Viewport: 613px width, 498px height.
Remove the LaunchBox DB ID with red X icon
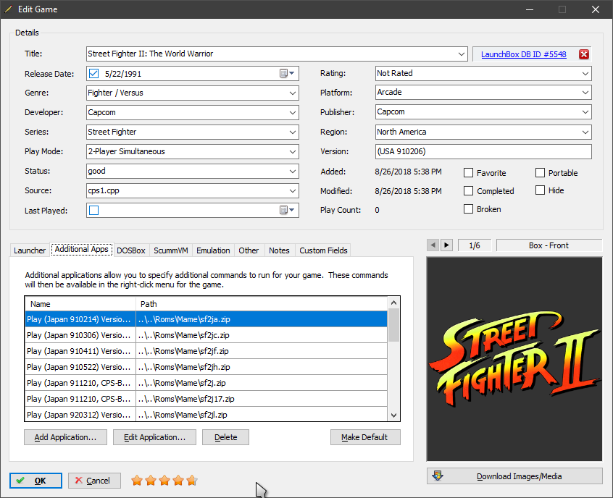(584, 54)
